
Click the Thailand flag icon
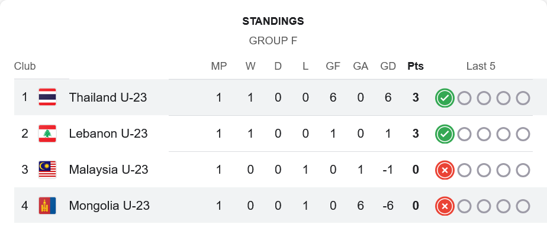tap(47, 97)
